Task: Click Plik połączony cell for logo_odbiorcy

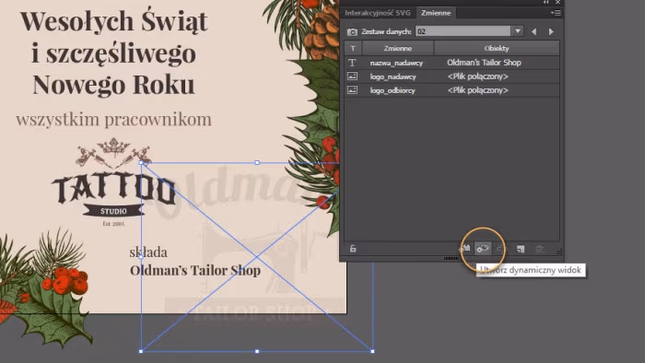Action: [477, 90]
